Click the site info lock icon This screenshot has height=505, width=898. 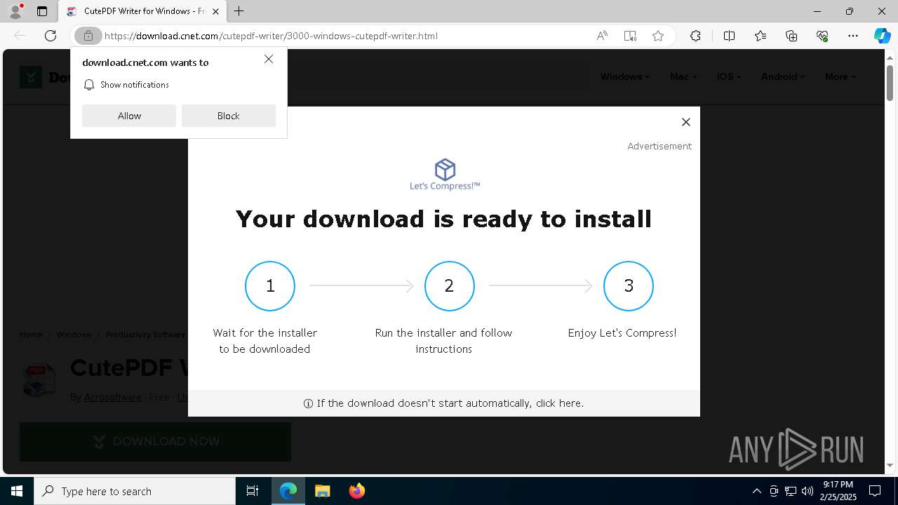pyautogui.click(x=88, y=36)
